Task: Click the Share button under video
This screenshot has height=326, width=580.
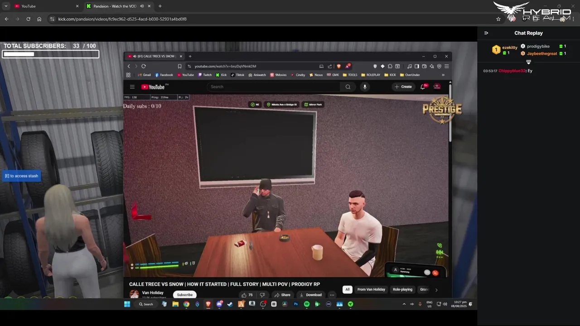Action: tap(282, 295)
